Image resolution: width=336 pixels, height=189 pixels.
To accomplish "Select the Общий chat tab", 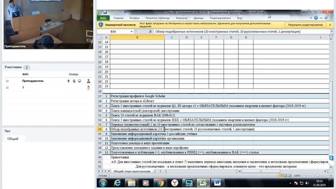I will point(13,139).
